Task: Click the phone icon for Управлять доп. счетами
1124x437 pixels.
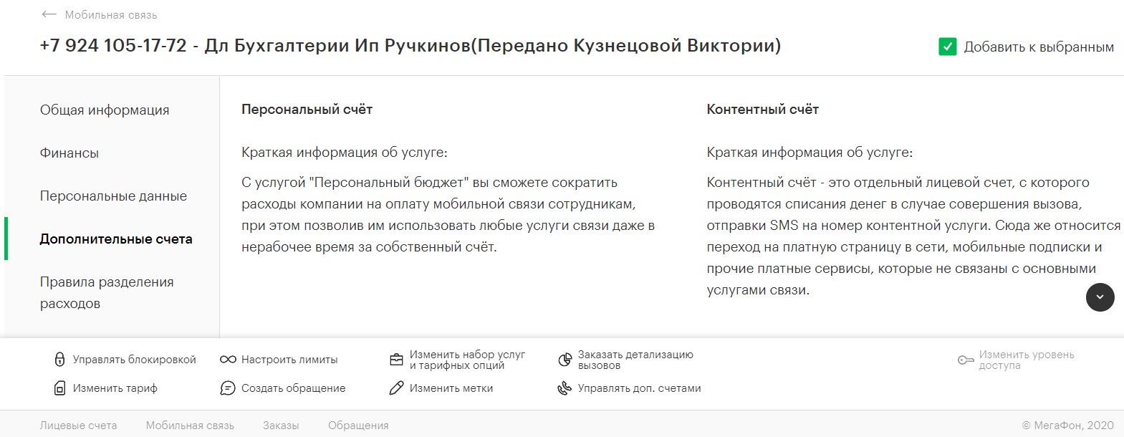Action: coord(565,388)
